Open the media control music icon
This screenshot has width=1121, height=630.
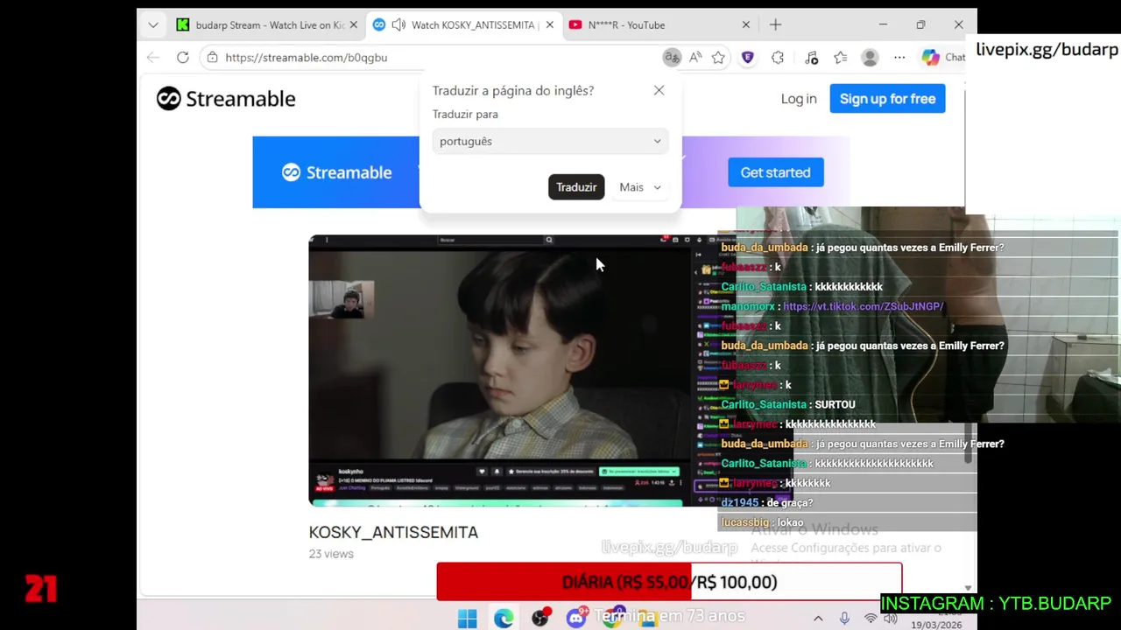811,58
